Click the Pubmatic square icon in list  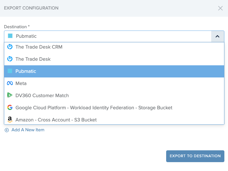coord(10,71)
